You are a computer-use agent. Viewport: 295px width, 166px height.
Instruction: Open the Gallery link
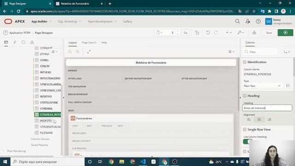128,22
